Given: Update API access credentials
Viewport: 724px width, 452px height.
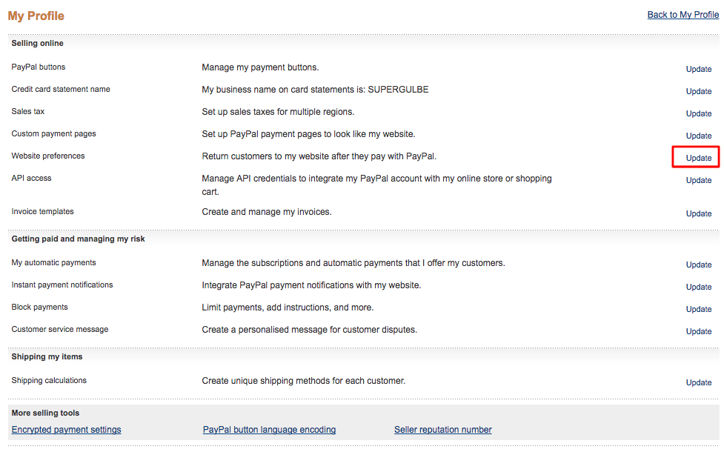Looking at the screenshot, I should [699, 180].
